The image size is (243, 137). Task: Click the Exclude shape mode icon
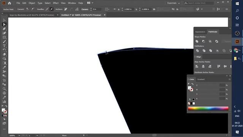(217, 41)
